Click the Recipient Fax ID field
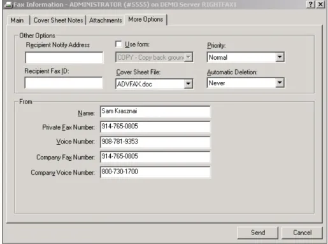 click(64, 83)
